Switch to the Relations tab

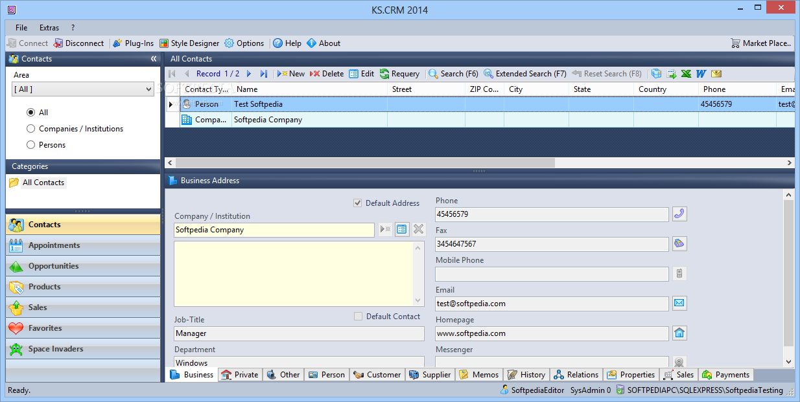(576, 375)
